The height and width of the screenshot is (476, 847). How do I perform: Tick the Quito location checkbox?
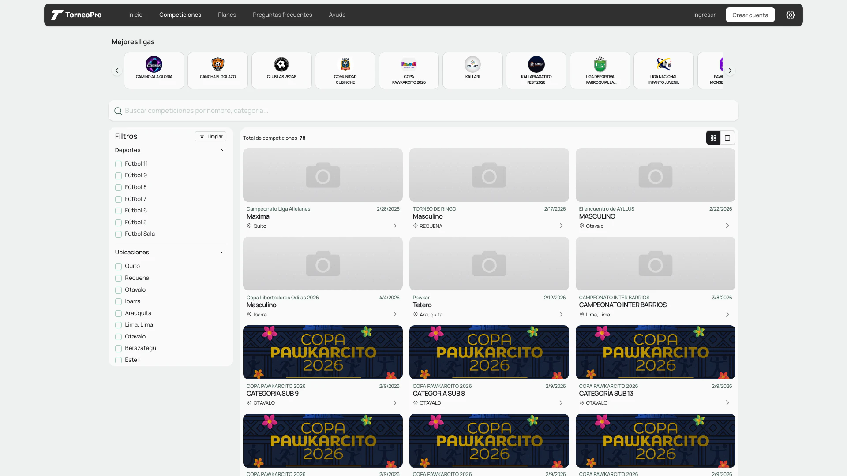point(118,266)
